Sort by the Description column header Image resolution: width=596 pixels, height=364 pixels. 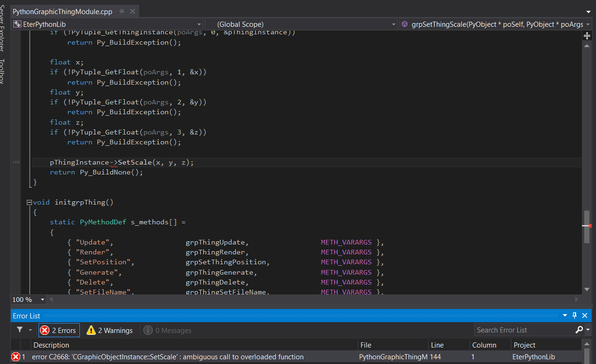click(194, 345)
